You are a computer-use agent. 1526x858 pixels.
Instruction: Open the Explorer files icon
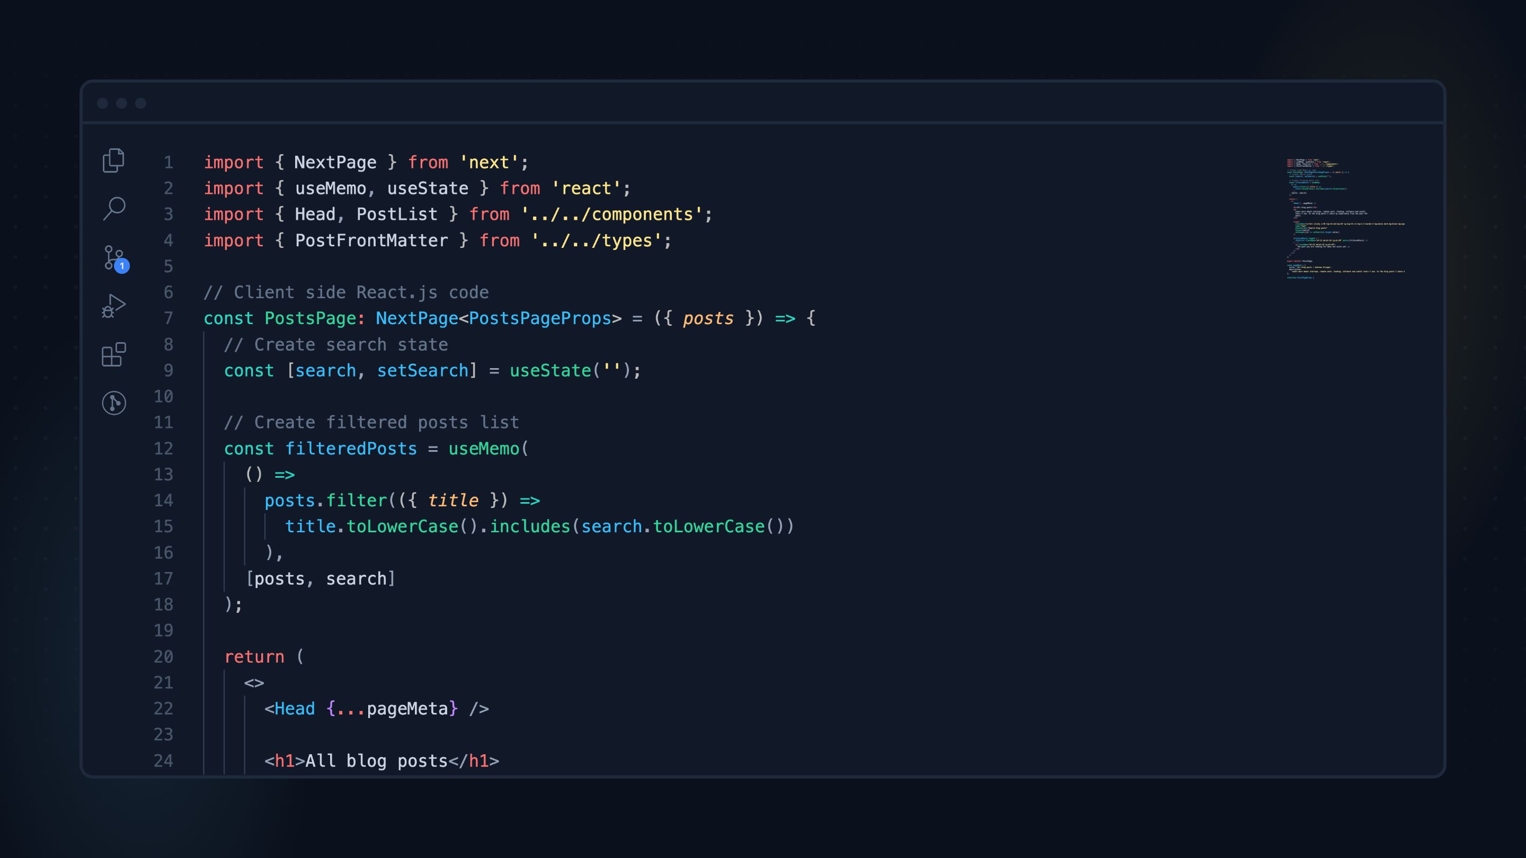click(113, 160)
